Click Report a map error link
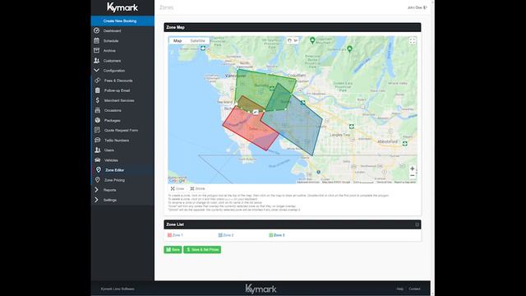The width and height of the screenshot is (526, 296). pyautogui.click(x=405, y=183)
